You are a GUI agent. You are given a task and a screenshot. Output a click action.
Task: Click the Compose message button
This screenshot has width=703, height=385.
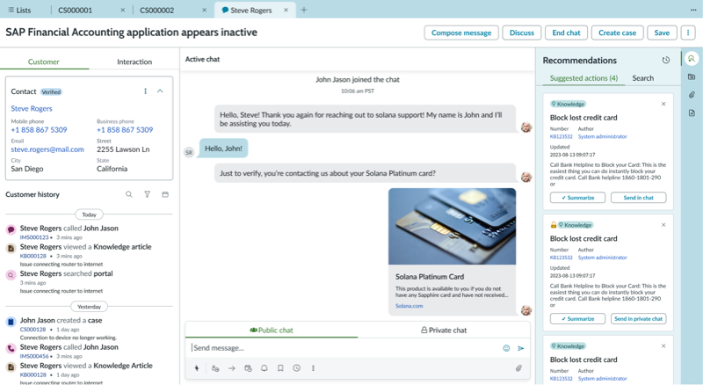461,33
